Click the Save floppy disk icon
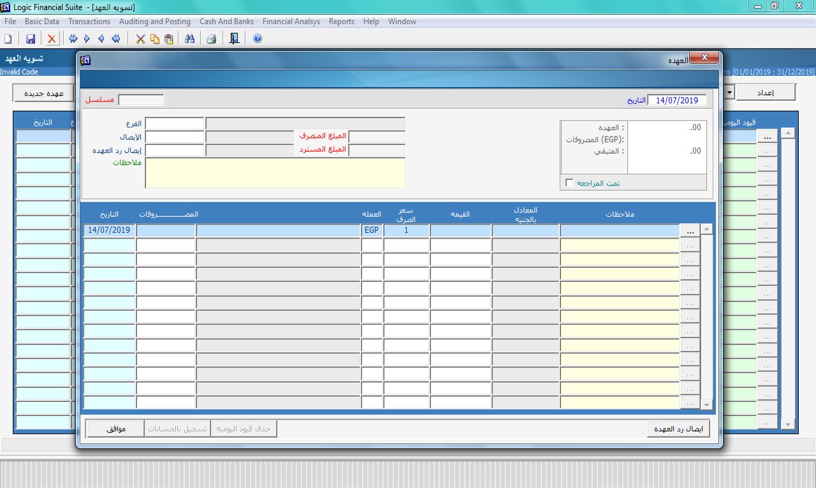This screenshot has height=488, width=816. 30,39
